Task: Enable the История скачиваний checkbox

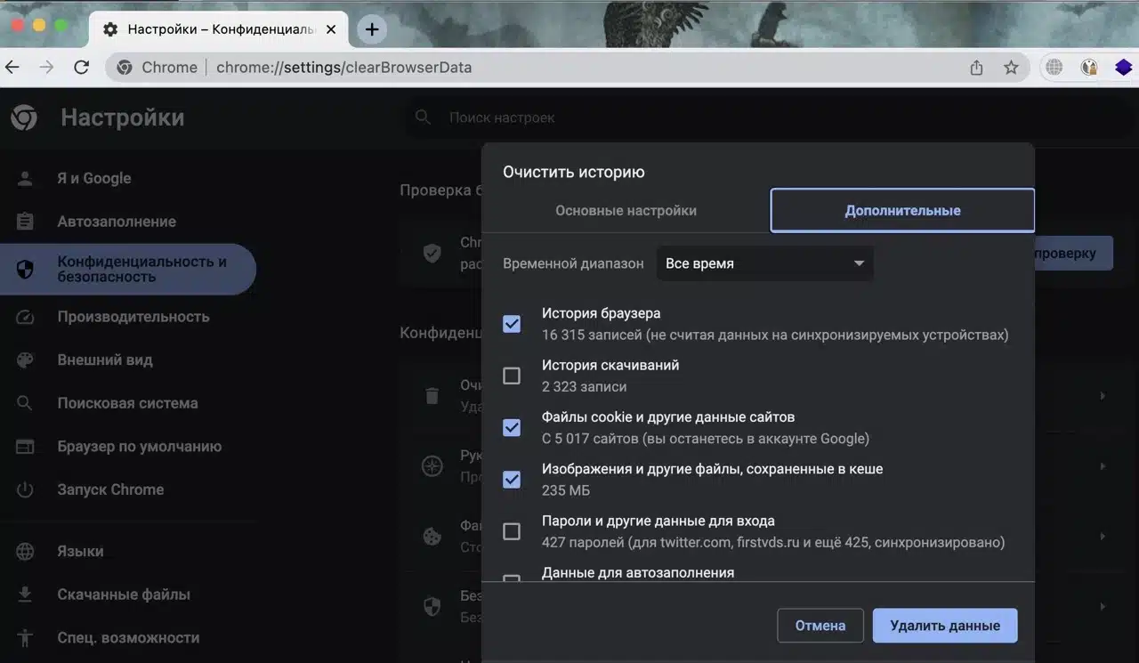Action: pyautogui.click(x=512, y=376)
